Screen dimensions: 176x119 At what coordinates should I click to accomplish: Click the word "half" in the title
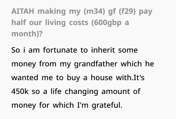pyautogui.click(x=18, y=23)
